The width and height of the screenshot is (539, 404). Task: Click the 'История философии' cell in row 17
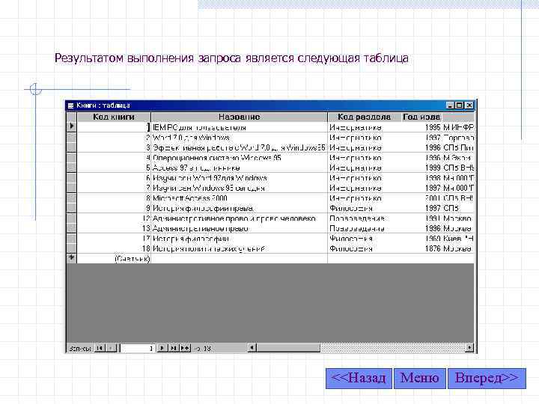[x=240, y=239]
